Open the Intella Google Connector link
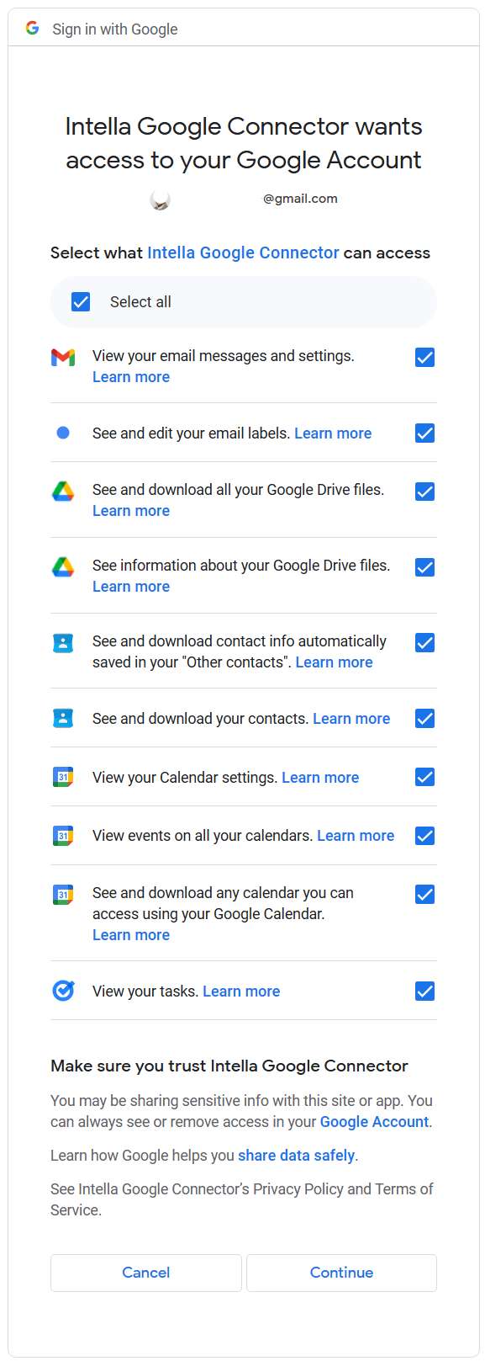This screenshot has width=485, height=1361. click(243, 253)
